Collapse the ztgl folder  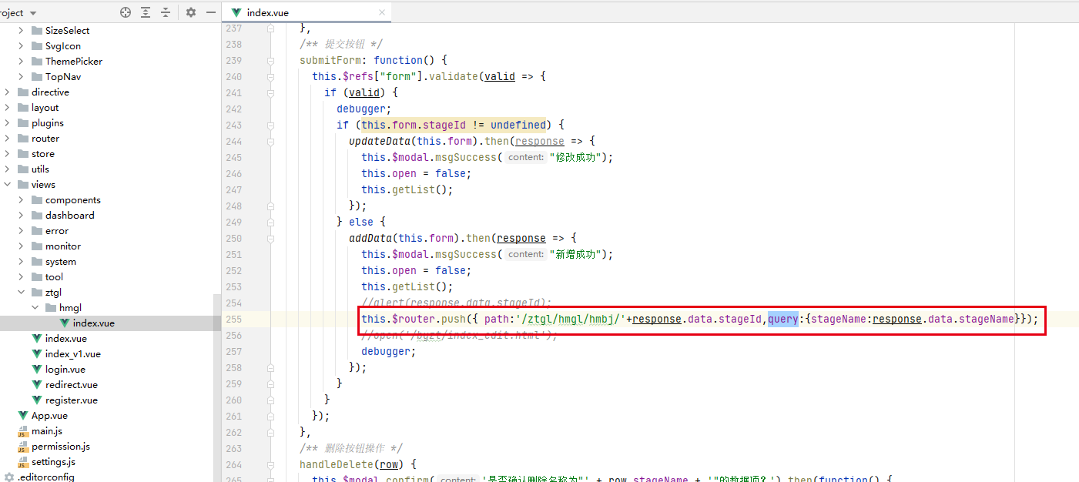pos(21,293)
